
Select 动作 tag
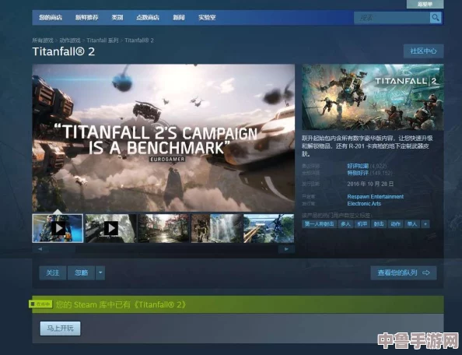395,224
